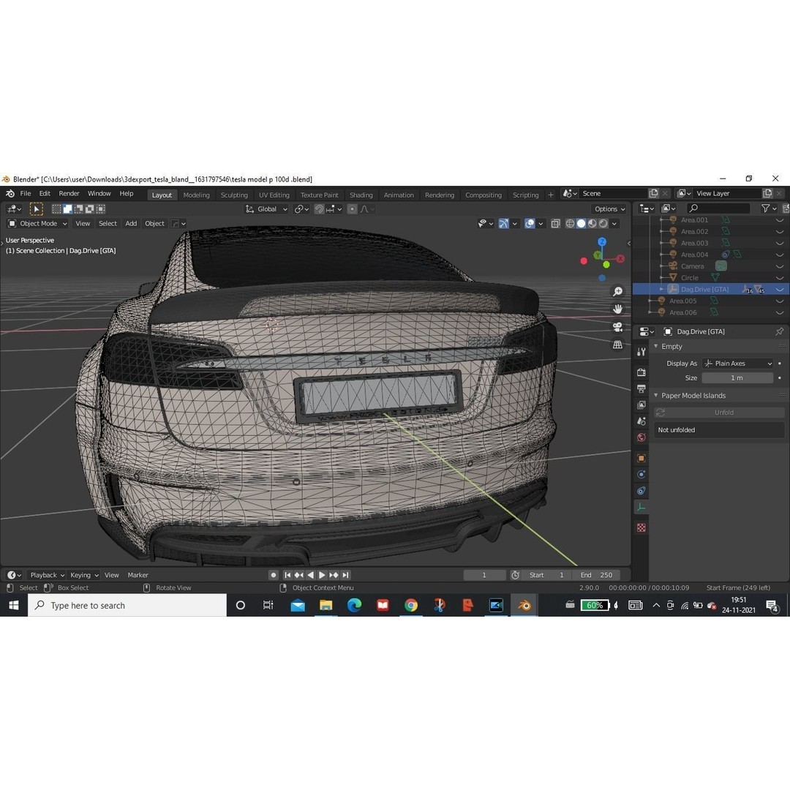Open Scene properties tab

(641, 421)
